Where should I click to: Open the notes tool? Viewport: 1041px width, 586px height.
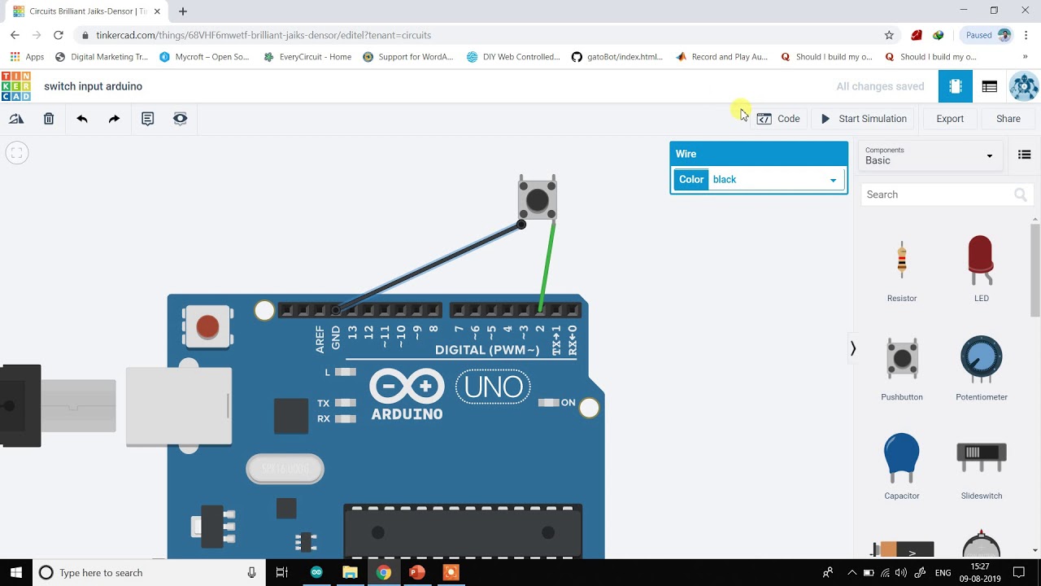click(147, 119)
